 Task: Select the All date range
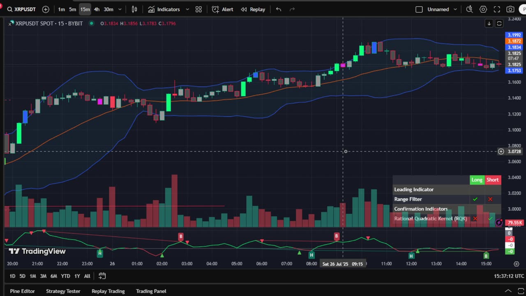(87, 276)
